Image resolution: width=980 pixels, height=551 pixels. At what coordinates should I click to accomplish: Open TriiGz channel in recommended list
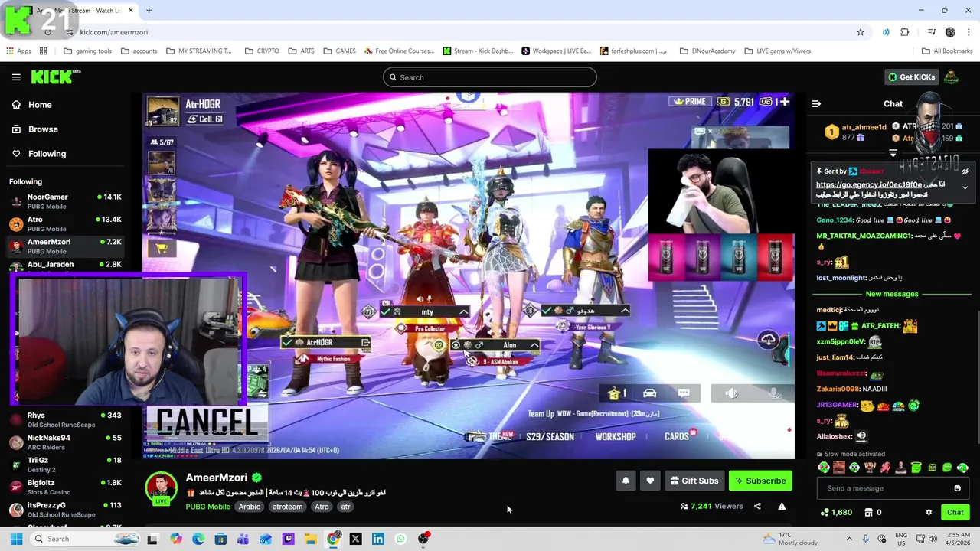point(66,465)
